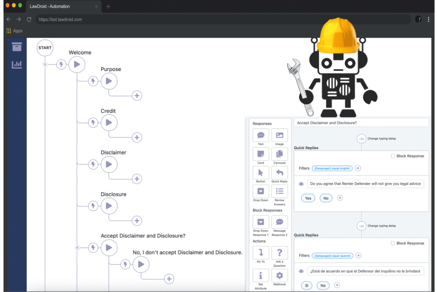Add a filter next to language equal english
438x292 pixels.
tap(358, 168)
